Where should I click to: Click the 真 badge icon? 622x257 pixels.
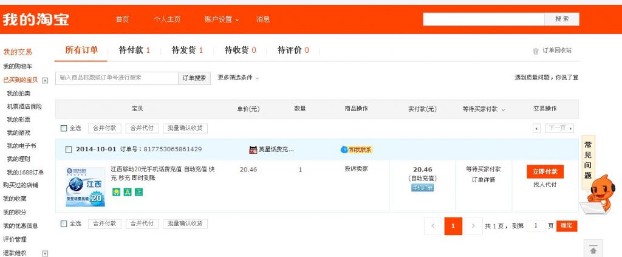click(128, 192)
